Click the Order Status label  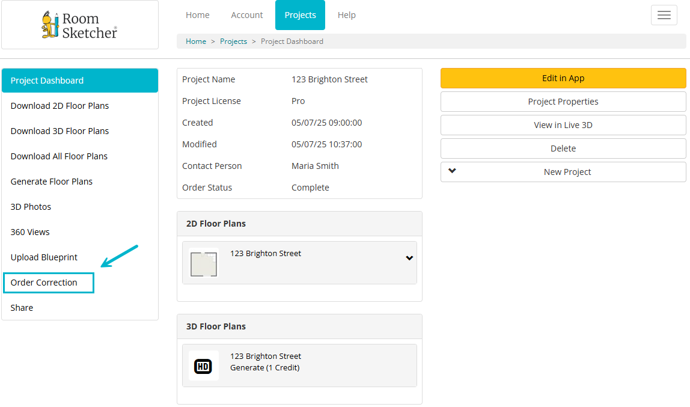coord(207,188)
